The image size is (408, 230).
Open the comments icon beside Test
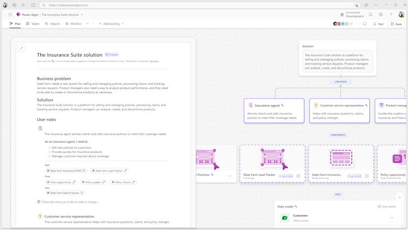pyautogui.click(x=365, y=24)
